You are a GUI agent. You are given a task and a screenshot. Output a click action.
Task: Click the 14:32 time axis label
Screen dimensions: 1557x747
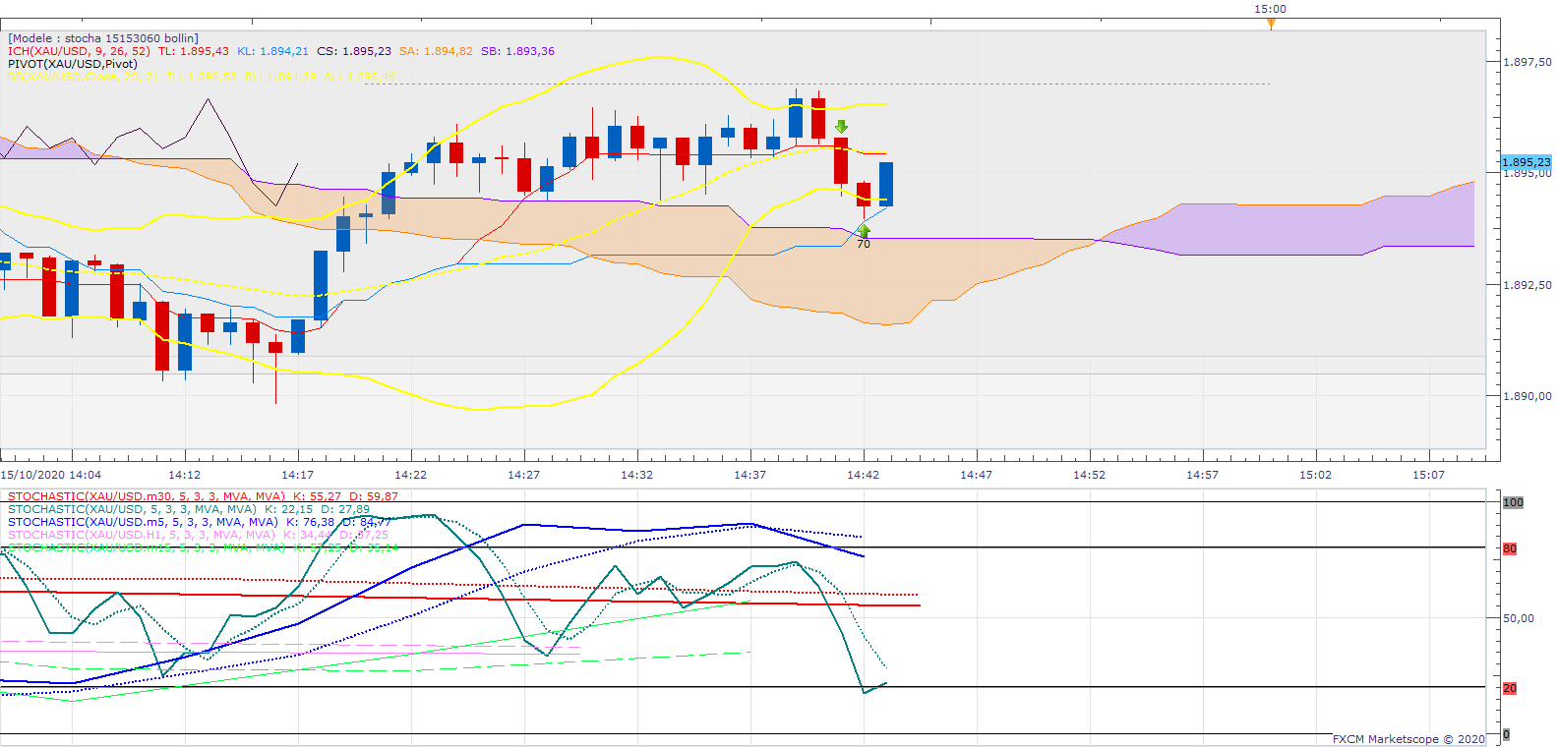pos(636,475)
